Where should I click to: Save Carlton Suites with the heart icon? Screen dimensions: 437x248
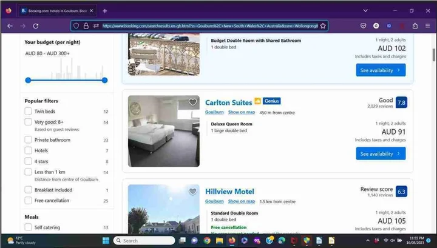192,102
